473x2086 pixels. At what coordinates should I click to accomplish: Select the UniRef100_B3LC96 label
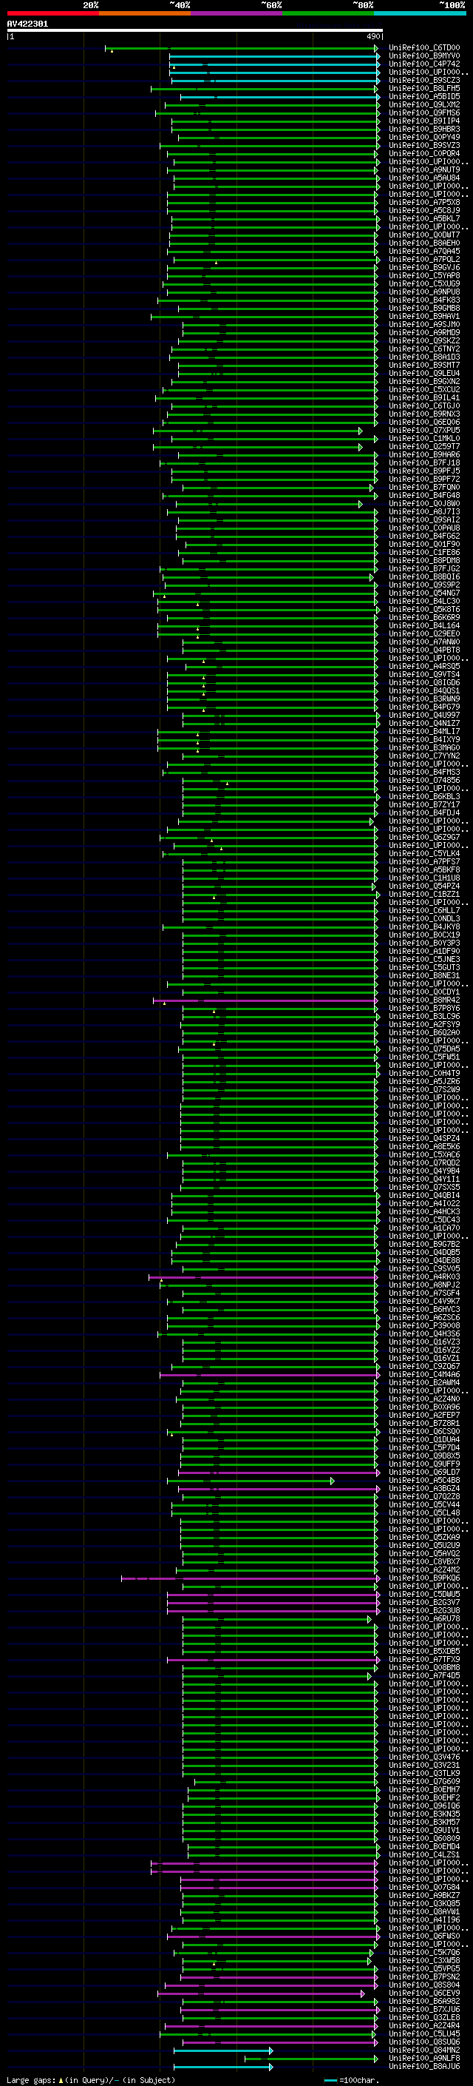tap(423, 1016)
